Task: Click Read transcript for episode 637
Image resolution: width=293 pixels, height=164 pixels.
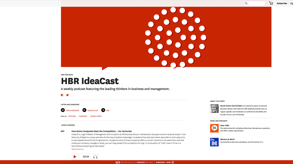Action: point(78,149)
